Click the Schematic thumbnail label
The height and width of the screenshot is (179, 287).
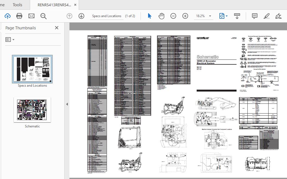click(x=32, y=126)
